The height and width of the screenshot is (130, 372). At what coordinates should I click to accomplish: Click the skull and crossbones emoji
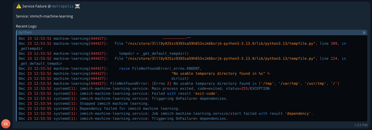pyautogui.click(x=78, y=6)
